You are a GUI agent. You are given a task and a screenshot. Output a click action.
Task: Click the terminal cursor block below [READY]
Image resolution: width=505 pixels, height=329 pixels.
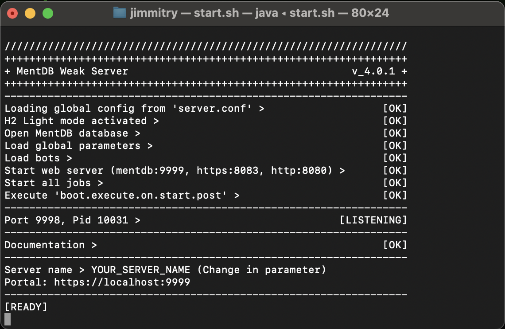coord(8,319)
